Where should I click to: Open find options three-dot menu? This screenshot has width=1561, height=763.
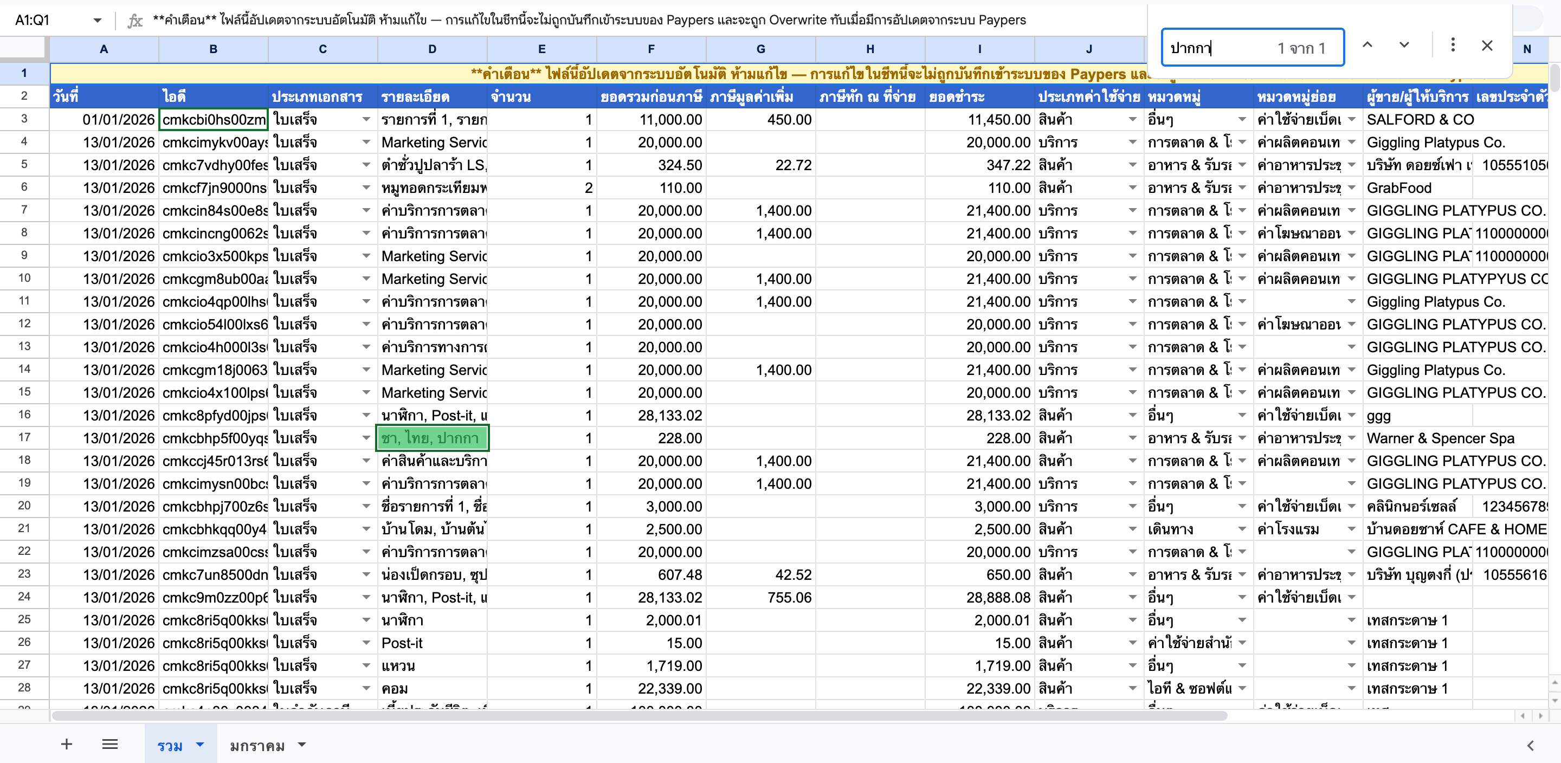pos(1453,46)
